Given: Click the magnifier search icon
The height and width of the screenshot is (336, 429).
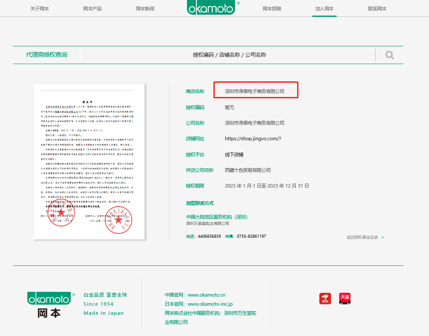Looking at the screenshot, I should click(x=390, y=55).
